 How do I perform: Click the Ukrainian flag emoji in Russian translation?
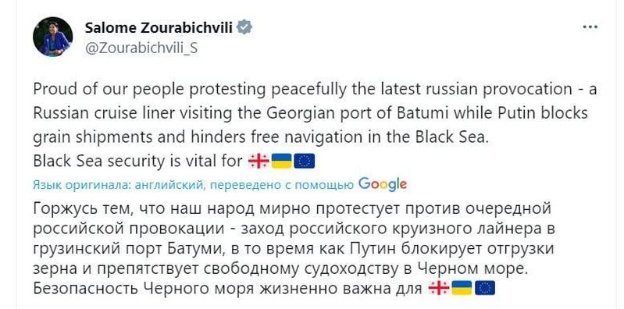pyautogui.click(x=462, y=288)
